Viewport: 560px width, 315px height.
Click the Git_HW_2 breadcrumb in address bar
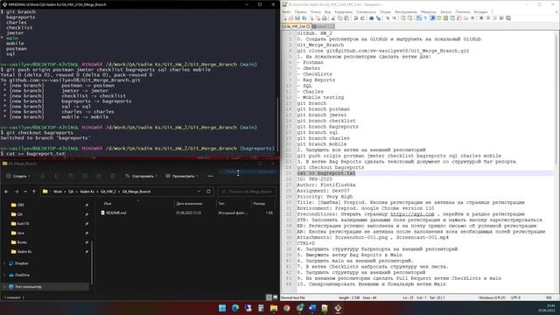point(108,192)
